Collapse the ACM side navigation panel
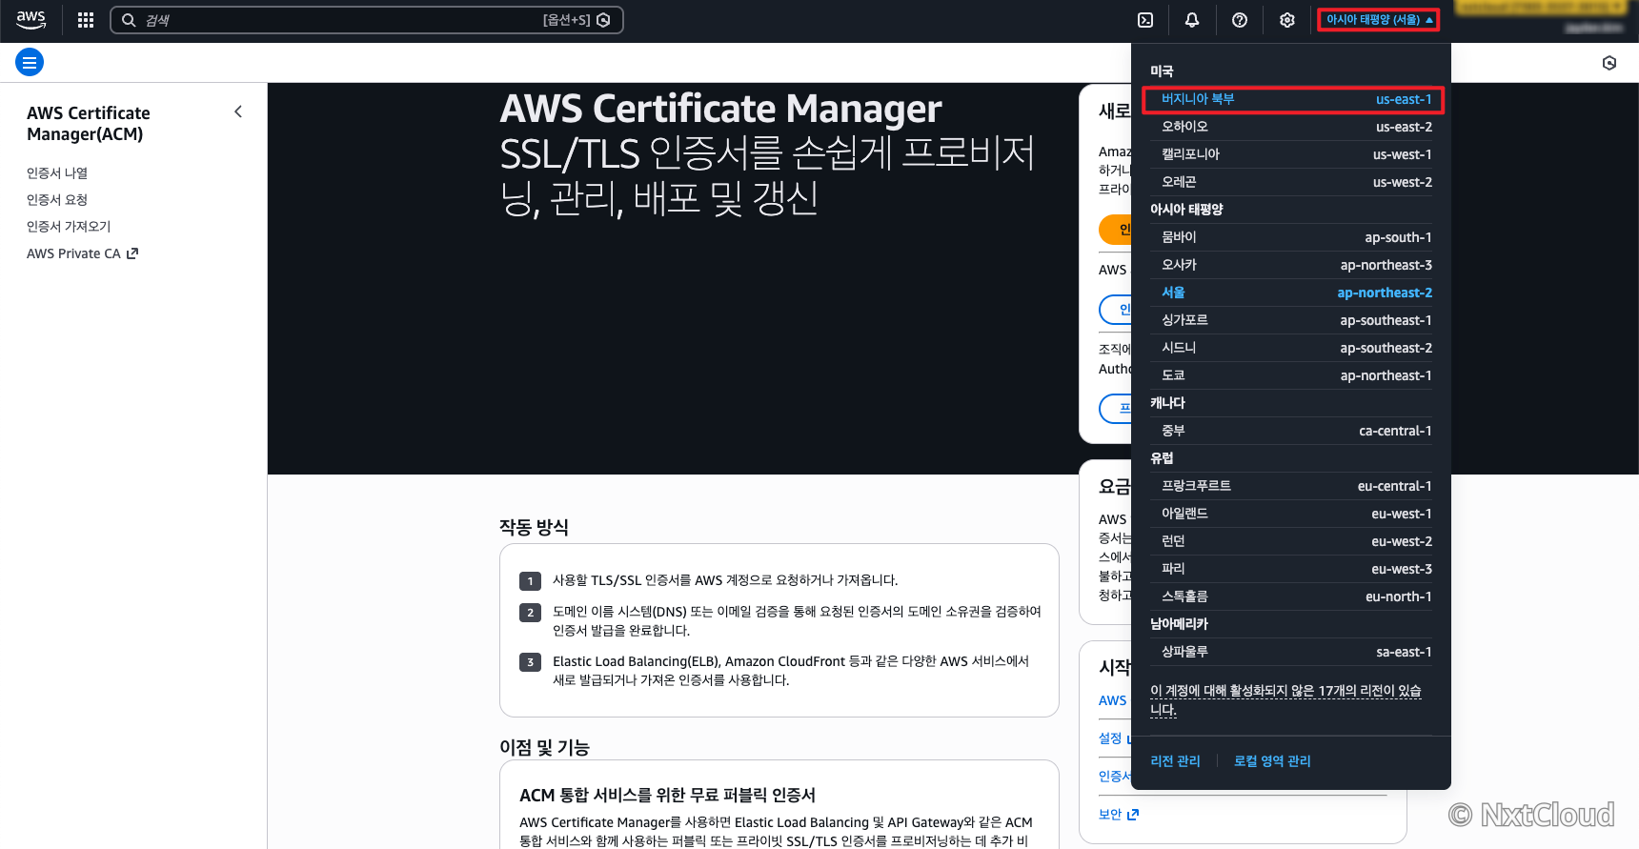1639x849 pixels. (238, 111)
